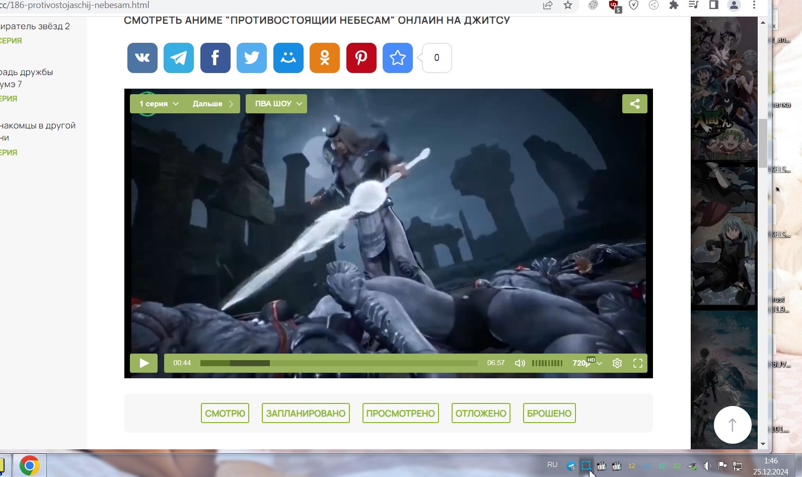Share on Twitter icon
This screenshot has width=802, height=477.
(252, 58)
